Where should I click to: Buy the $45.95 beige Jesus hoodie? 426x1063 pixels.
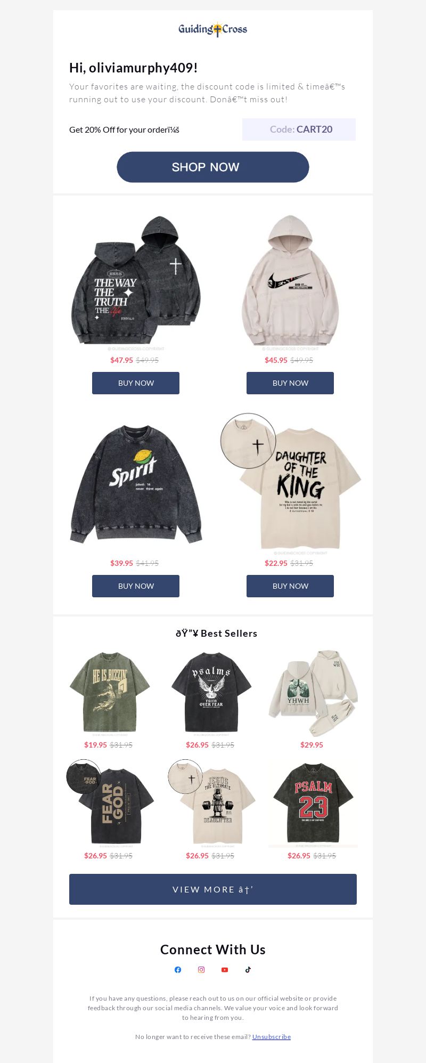pyautogui.click(x=290, y=383)
